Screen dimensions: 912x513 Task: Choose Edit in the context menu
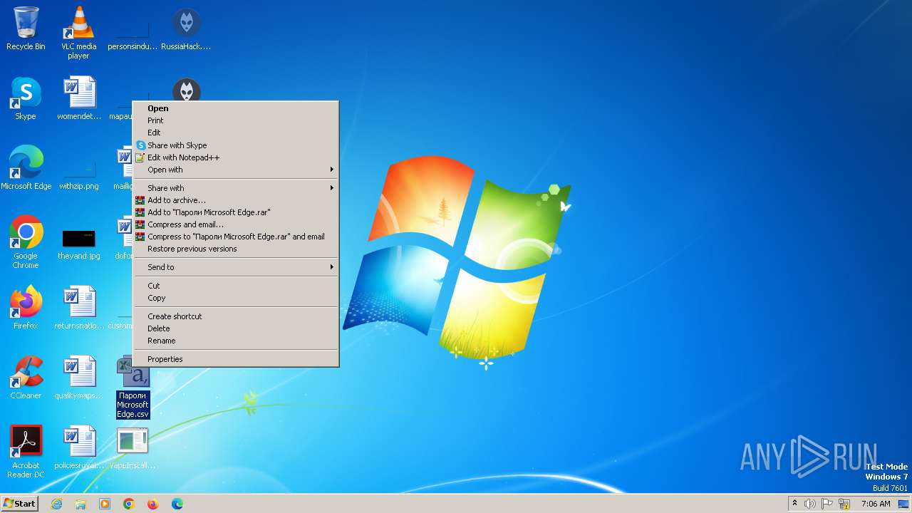[236, 133]
